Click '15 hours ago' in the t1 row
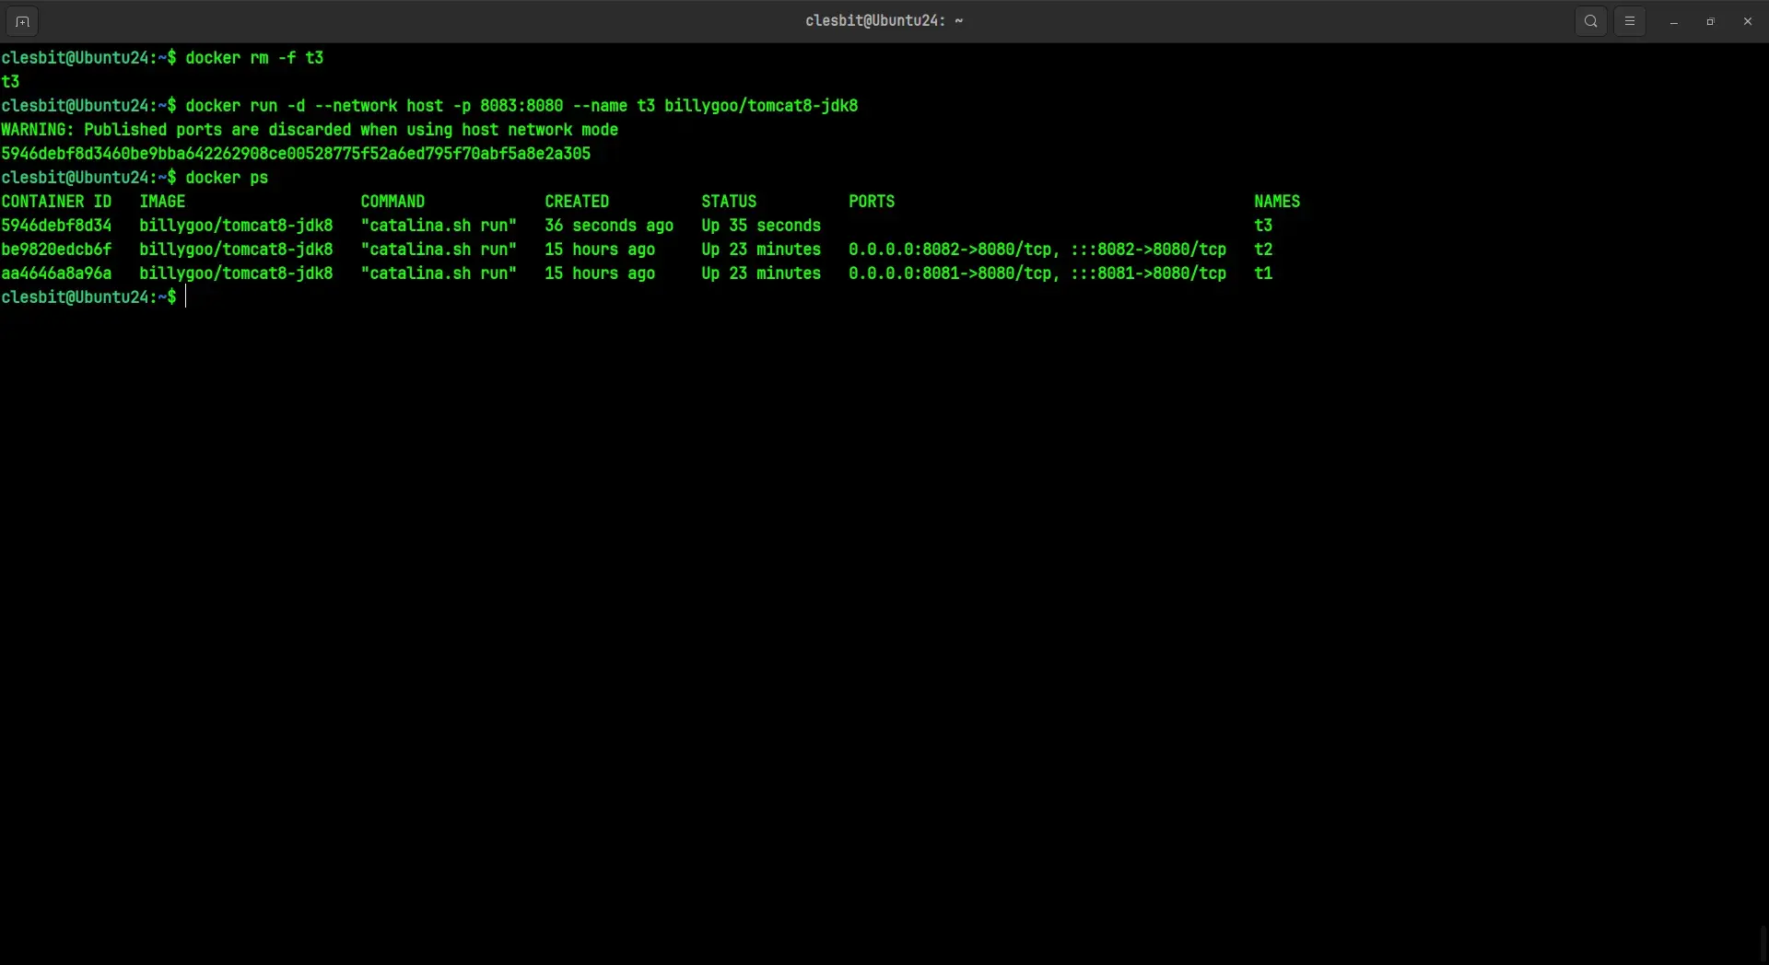The width and height of the screenshot is (1769, 965). (x=600, y=273)
